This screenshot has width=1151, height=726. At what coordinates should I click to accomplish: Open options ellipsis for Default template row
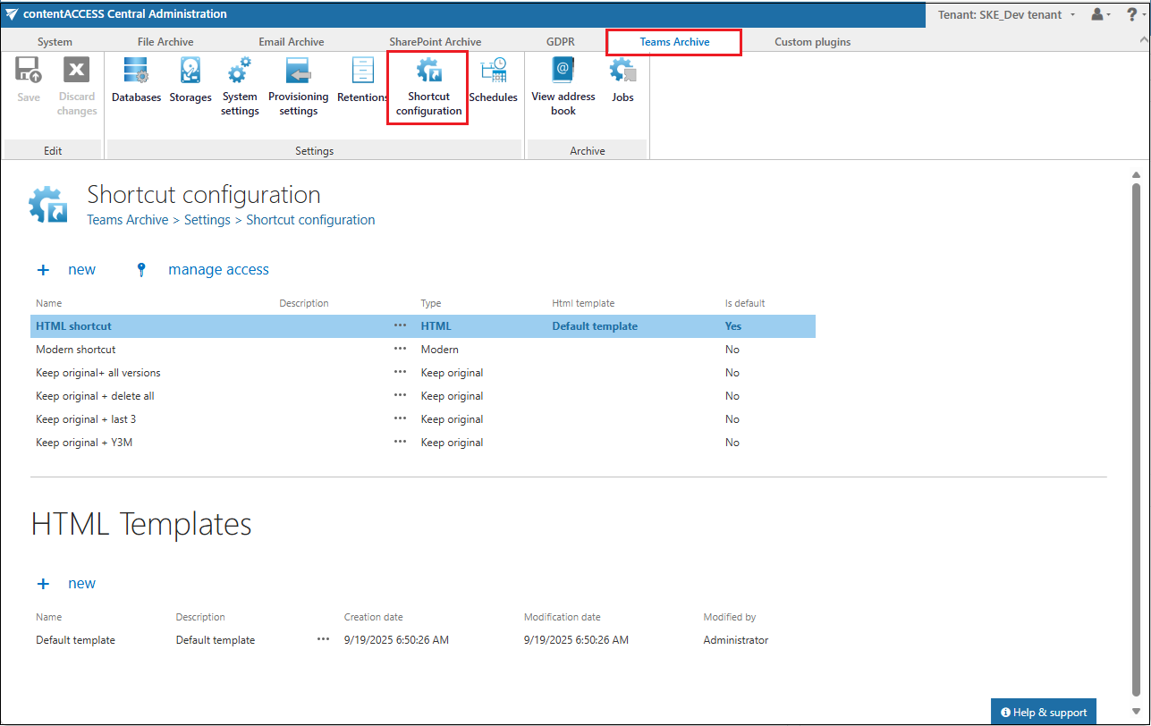[323, 640]
